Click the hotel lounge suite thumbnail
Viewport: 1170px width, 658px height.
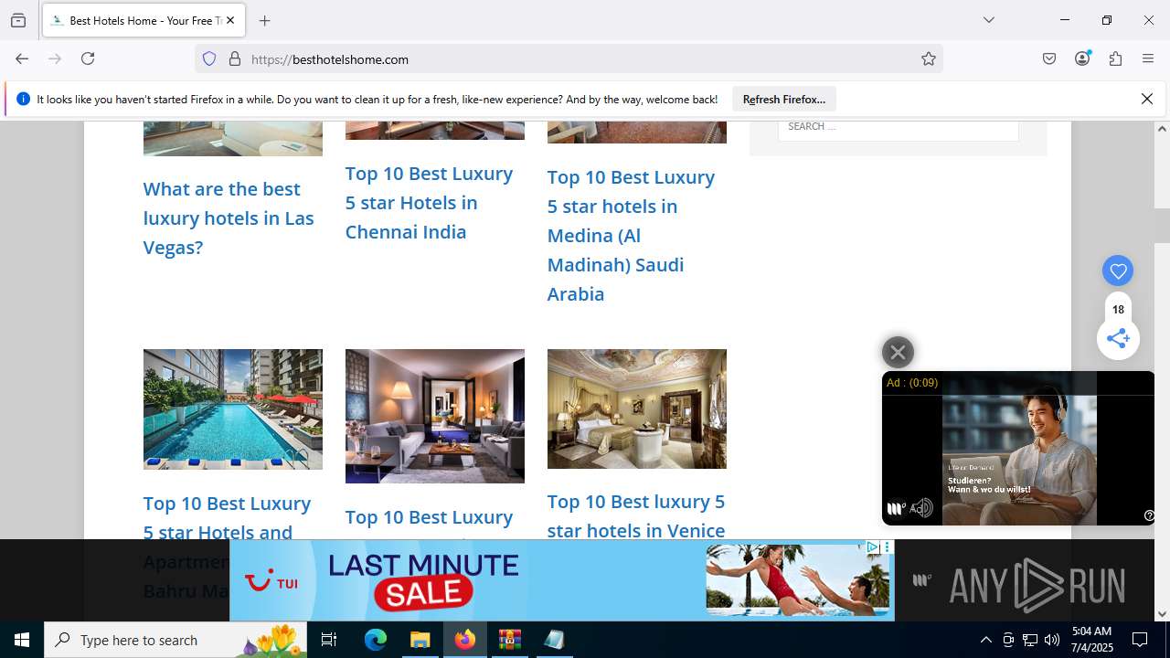[435, 416]
